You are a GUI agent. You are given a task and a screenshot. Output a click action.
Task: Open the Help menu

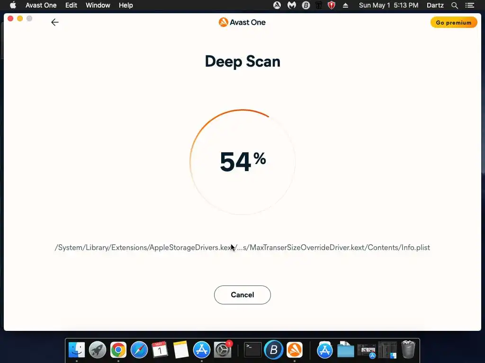coord(126,5)
